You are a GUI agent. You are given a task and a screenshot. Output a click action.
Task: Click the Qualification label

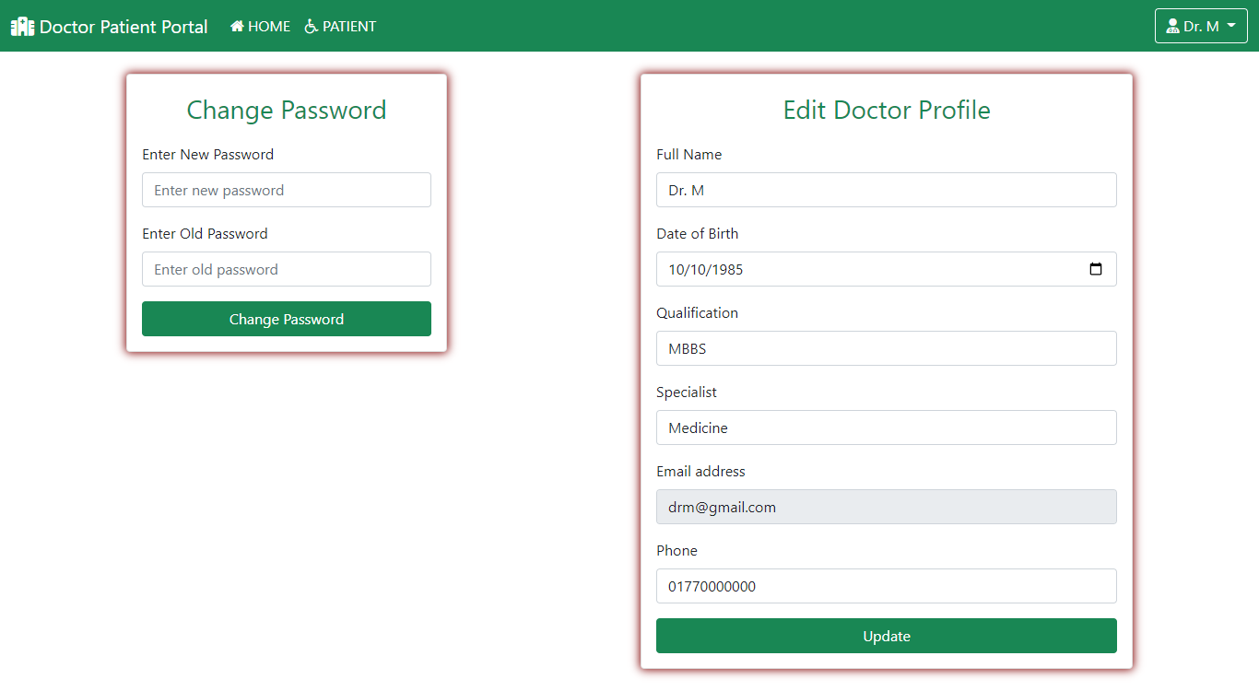click(x=698, y=313)
